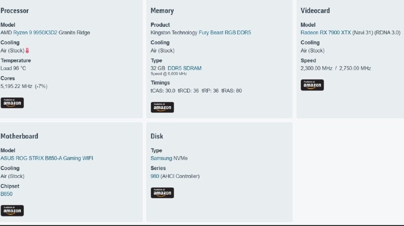The image size is (404, 226).
Task: Select the Disk section heading
Action: [157, 136]
